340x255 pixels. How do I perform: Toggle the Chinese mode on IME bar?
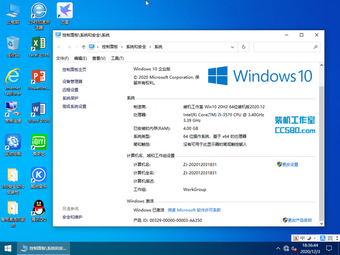[x=302, y=238]
